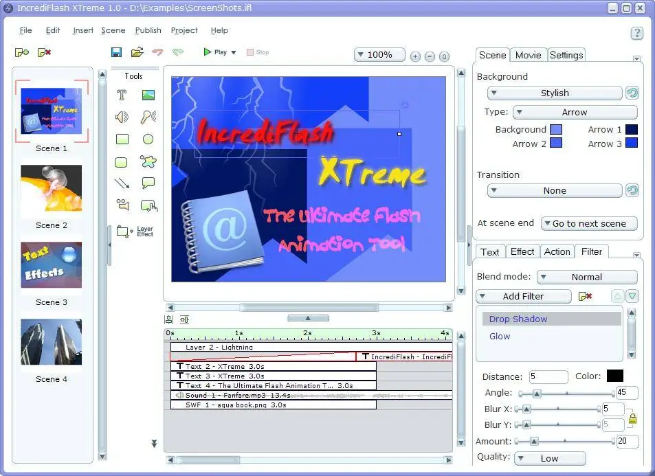Pick the Line arrow tool
655x476 pixels.
122,183
